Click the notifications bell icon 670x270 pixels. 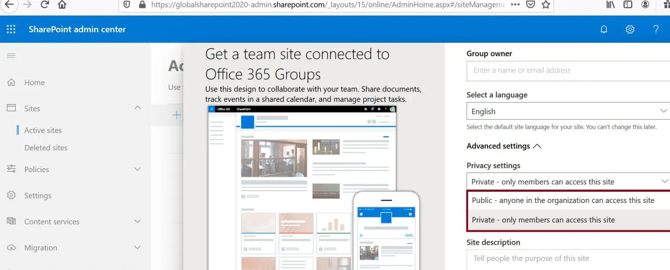coord(604,29)
